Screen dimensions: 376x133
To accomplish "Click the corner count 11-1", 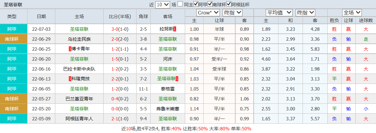I will (x=143, y=89).
